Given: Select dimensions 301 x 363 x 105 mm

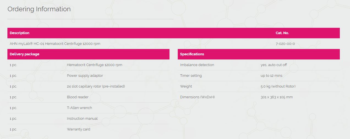Looking at the screenshot, I should point(277,97).
